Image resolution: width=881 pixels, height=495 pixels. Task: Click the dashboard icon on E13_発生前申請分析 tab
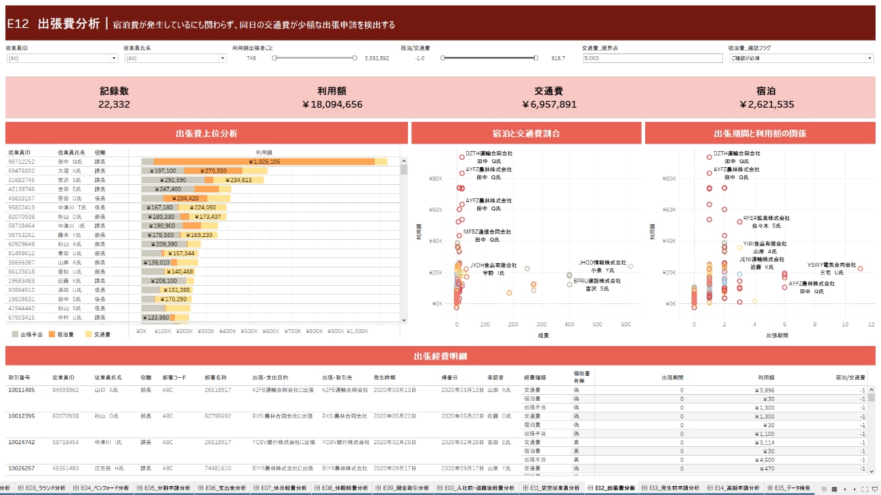[644, 488]
